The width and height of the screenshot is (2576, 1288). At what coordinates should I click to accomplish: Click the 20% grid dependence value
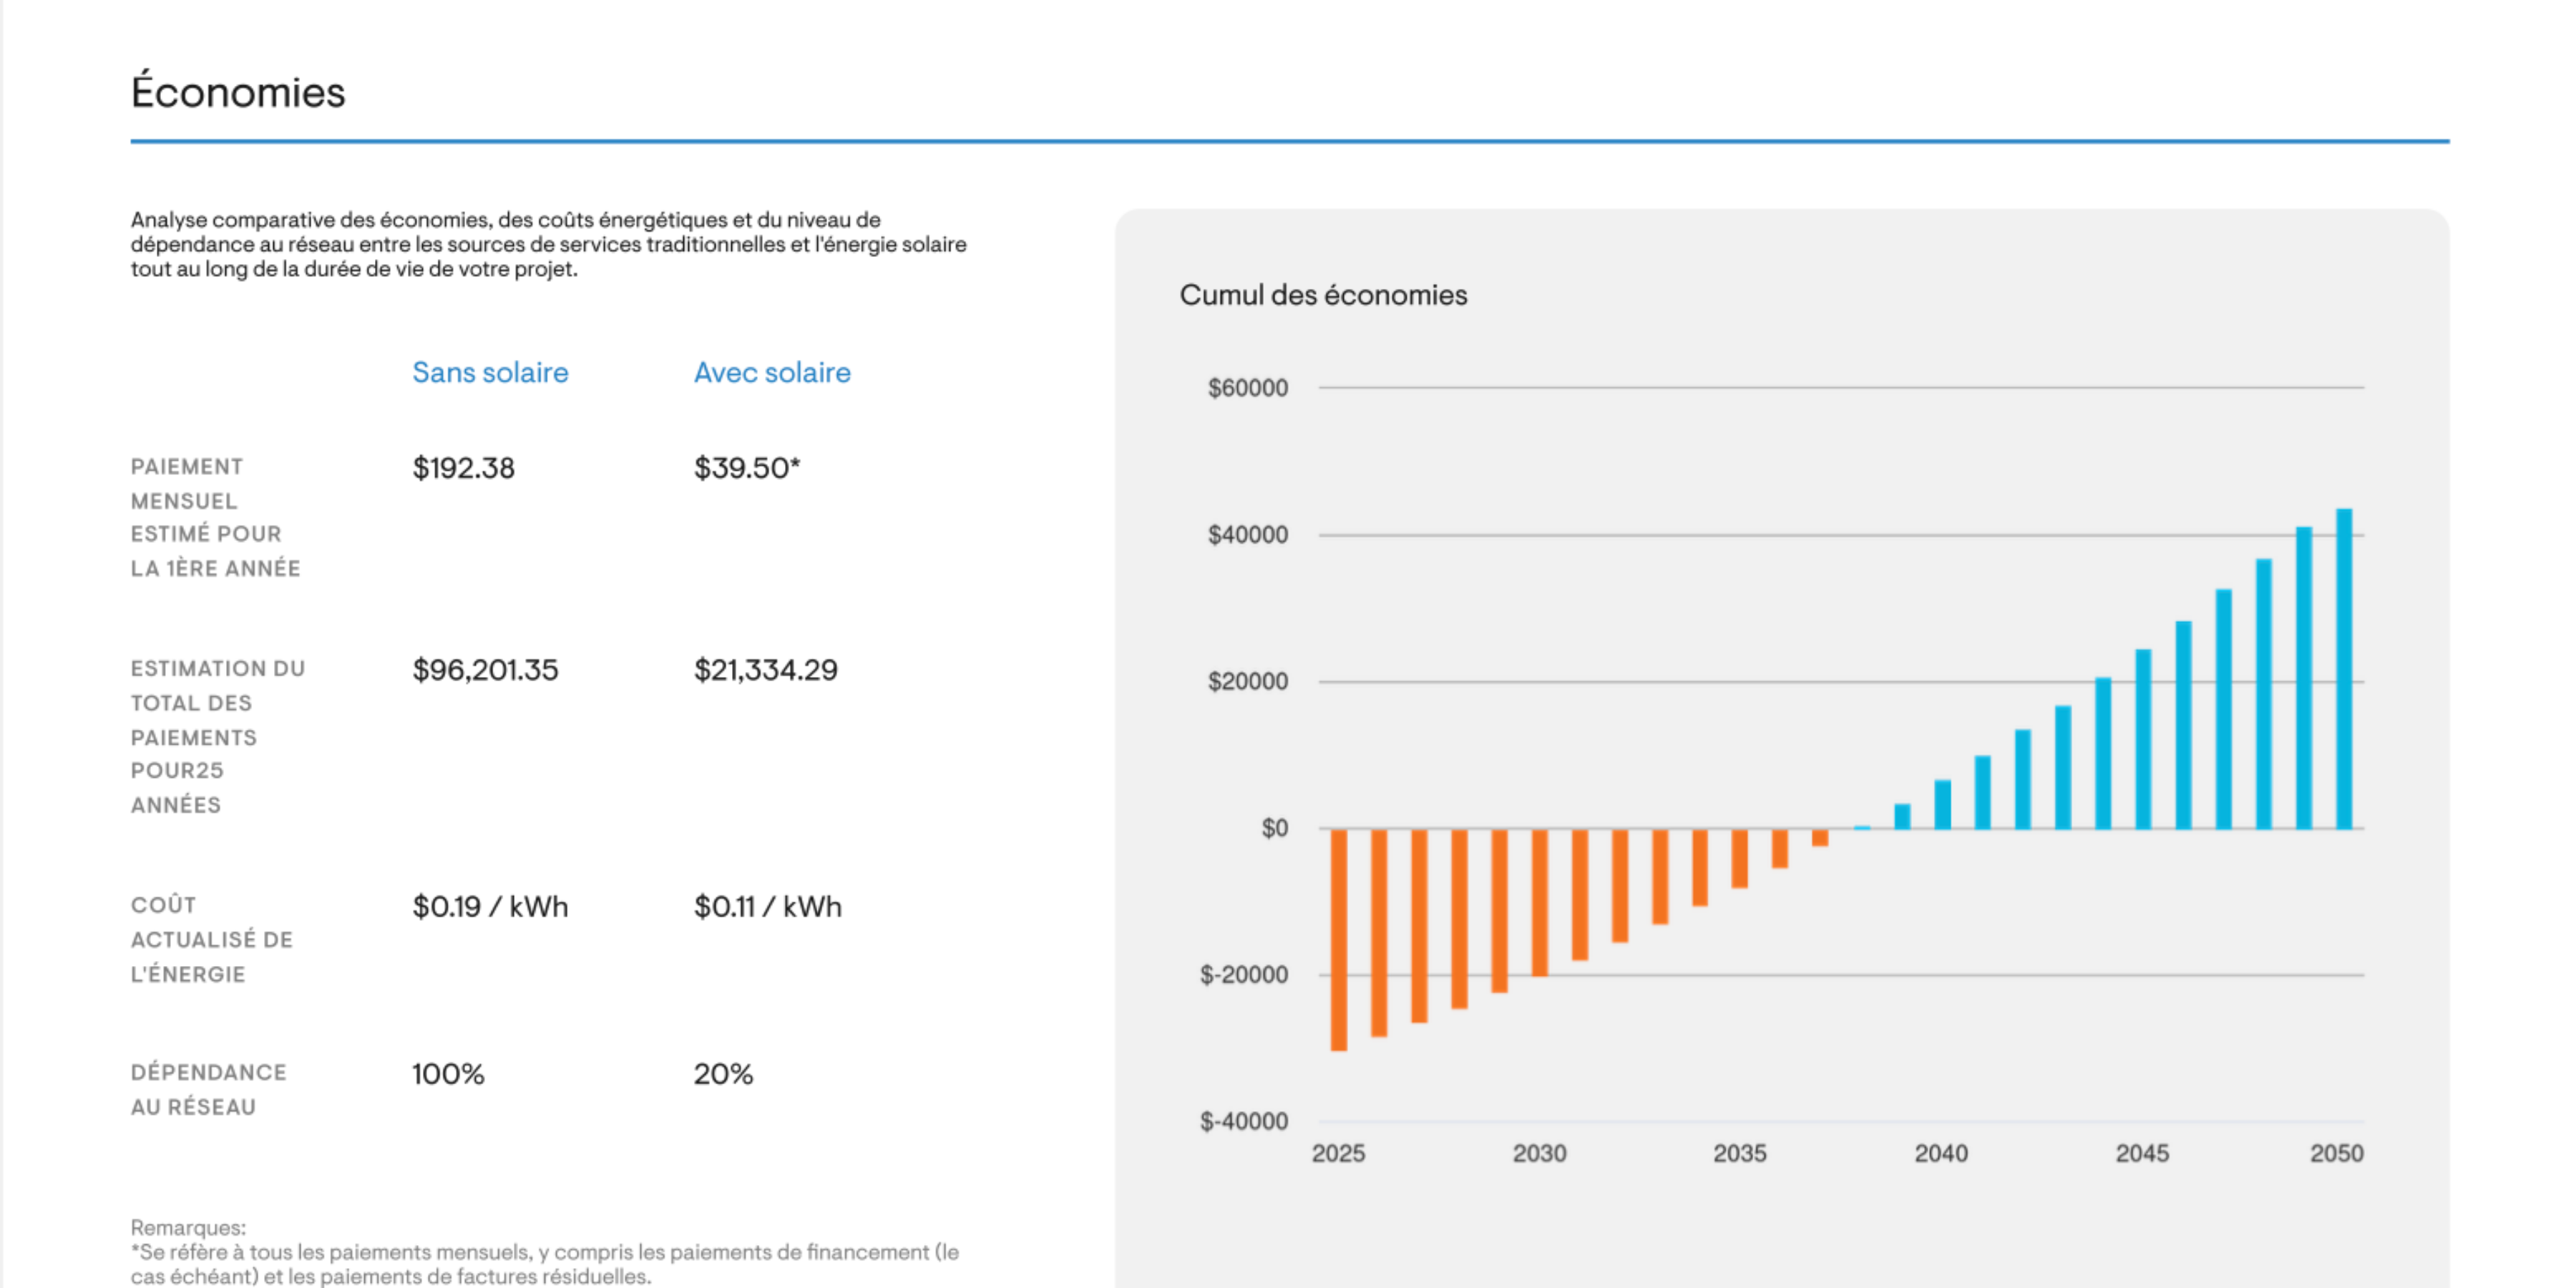pyautogui.click(x=723, y=1074)
